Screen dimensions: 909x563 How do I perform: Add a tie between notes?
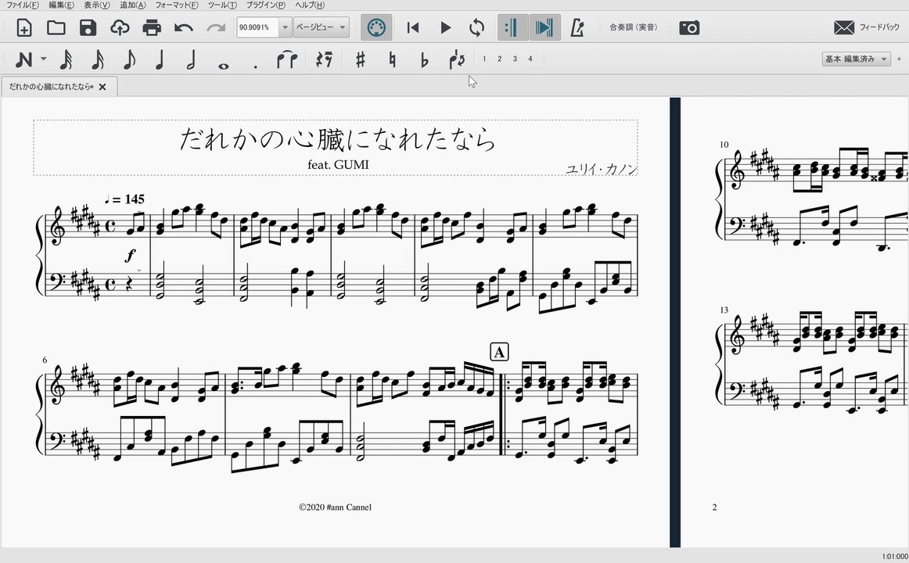[x=287, y=59]
